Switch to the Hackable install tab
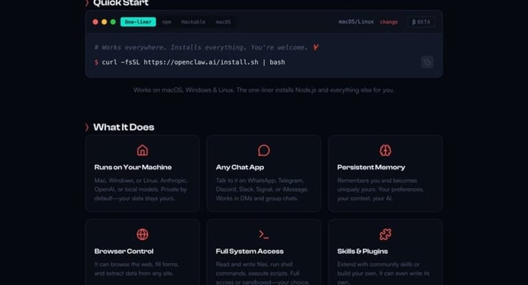The height and width of the screenshot is (285, 528). [193, 22]
